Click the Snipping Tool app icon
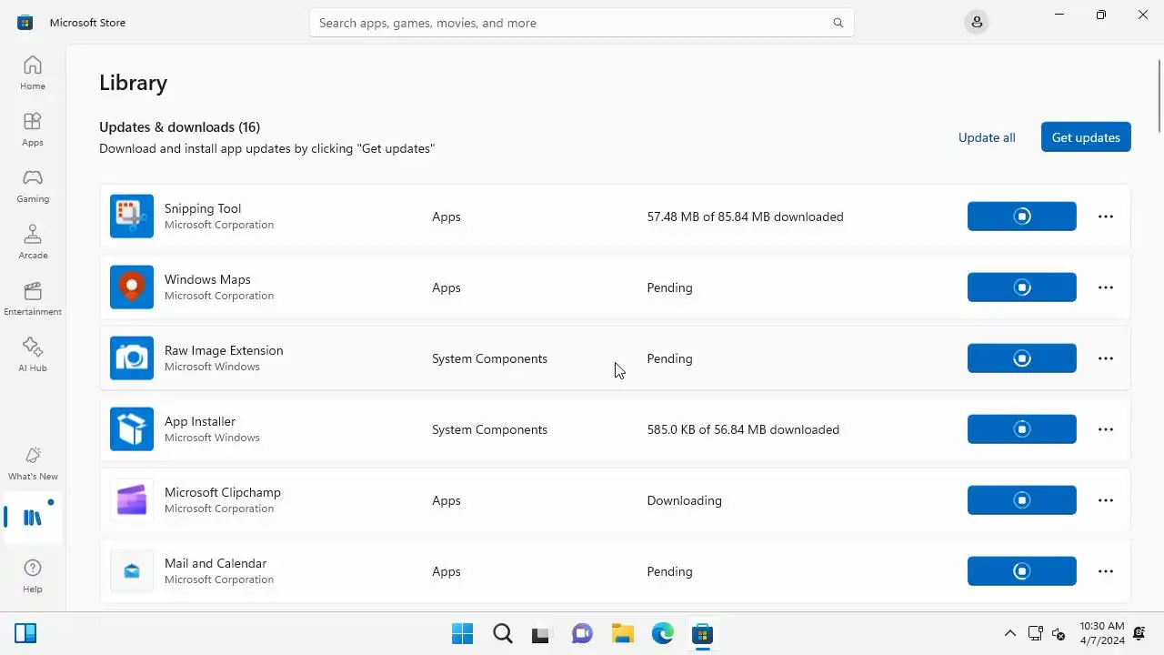The height and width of the screenshot is (655, 1164). [x=132, y=217]
